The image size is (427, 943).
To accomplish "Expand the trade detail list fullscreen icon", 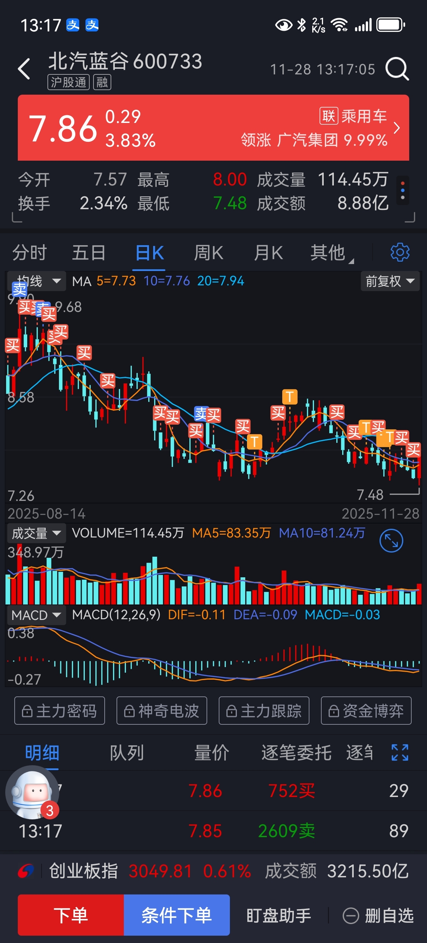I will (x=400, y=753).
